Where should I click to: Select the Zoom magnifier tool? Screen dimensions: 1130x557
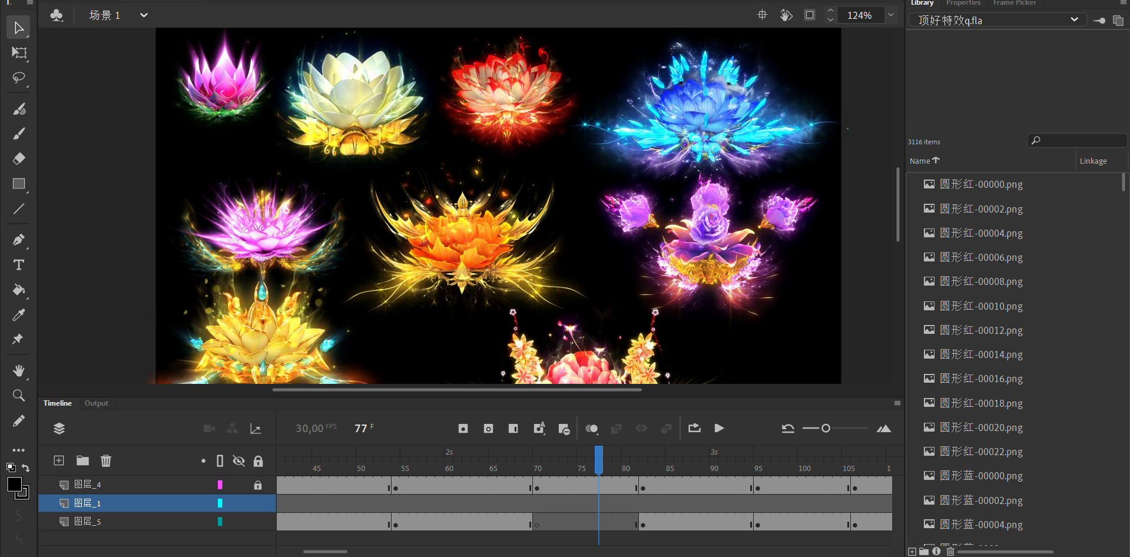point(19,396)
